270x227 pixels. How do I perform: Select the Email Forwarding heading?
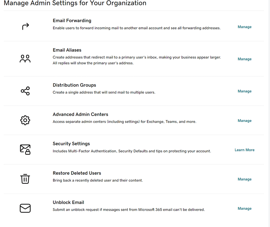pos(72,21)
